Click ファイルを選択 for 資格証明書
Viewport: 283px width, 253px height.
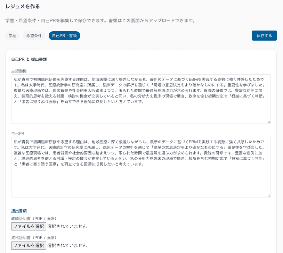click(x=29, y=245)
